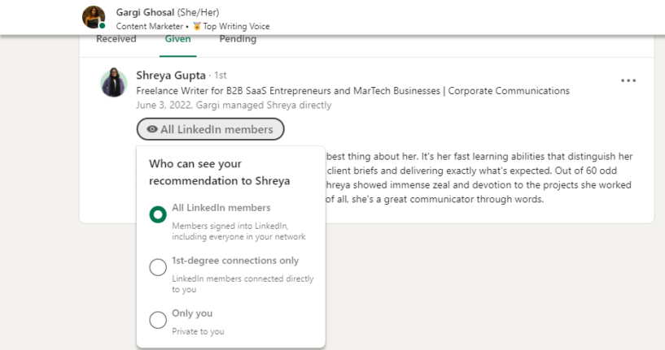Click Gargi Ghosal's profile photo

94,17
